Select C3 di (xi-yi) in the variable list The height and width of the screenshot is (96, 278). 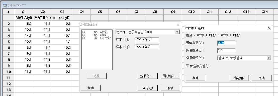tap(97, 38)
